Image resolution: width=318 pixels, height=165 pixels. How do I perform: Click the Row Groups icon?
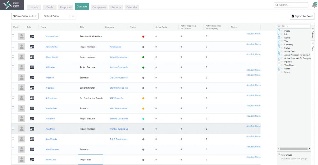(x=279, y=155)
